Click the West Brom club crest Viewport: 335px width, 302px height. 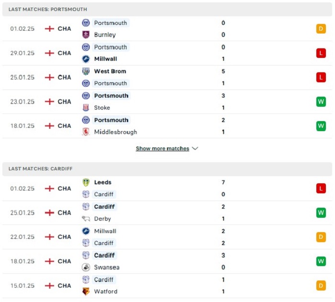[x=86, y=71]
